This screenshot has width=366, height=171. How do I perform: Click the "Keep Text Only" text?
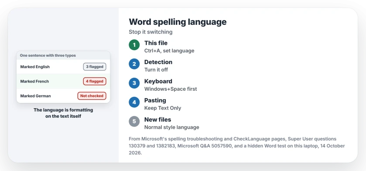(x=163, y=108)
